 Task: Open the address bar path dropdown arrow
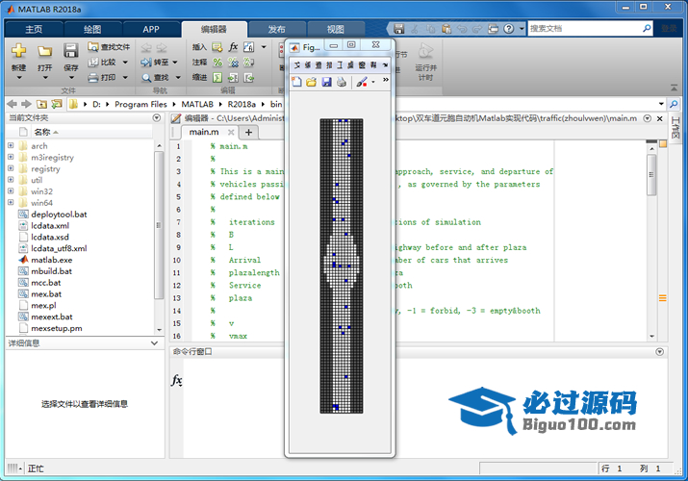tap(661, 104)
